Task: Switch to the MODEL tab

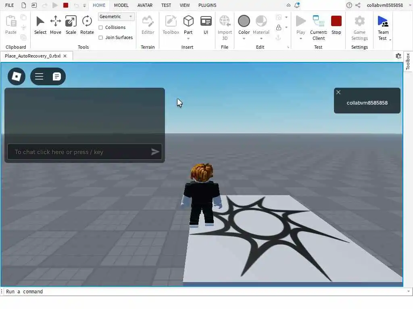Action: click(x=121, y=5)
